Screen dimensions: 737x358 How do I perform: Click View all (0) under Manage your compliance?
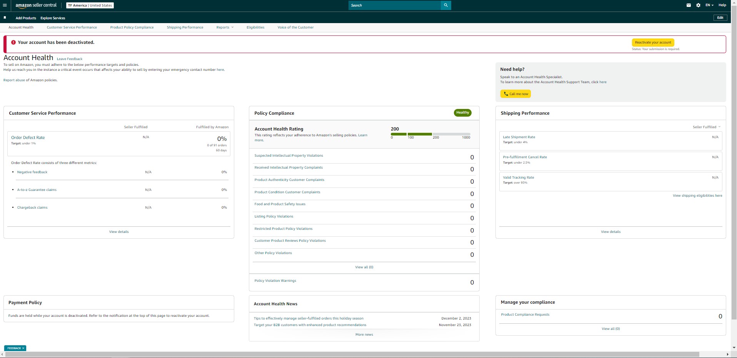[611, 329]
